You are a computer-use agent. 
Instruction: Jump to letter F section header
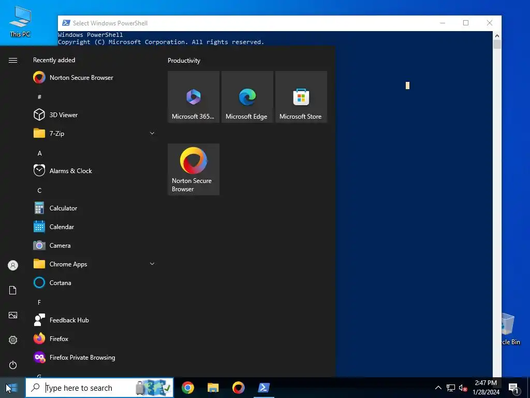(39, 302)
